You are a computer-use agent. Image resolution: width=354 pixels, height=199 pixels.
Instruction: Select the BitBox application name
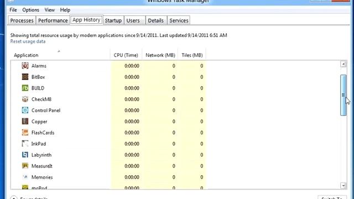(x=38, y=77)
